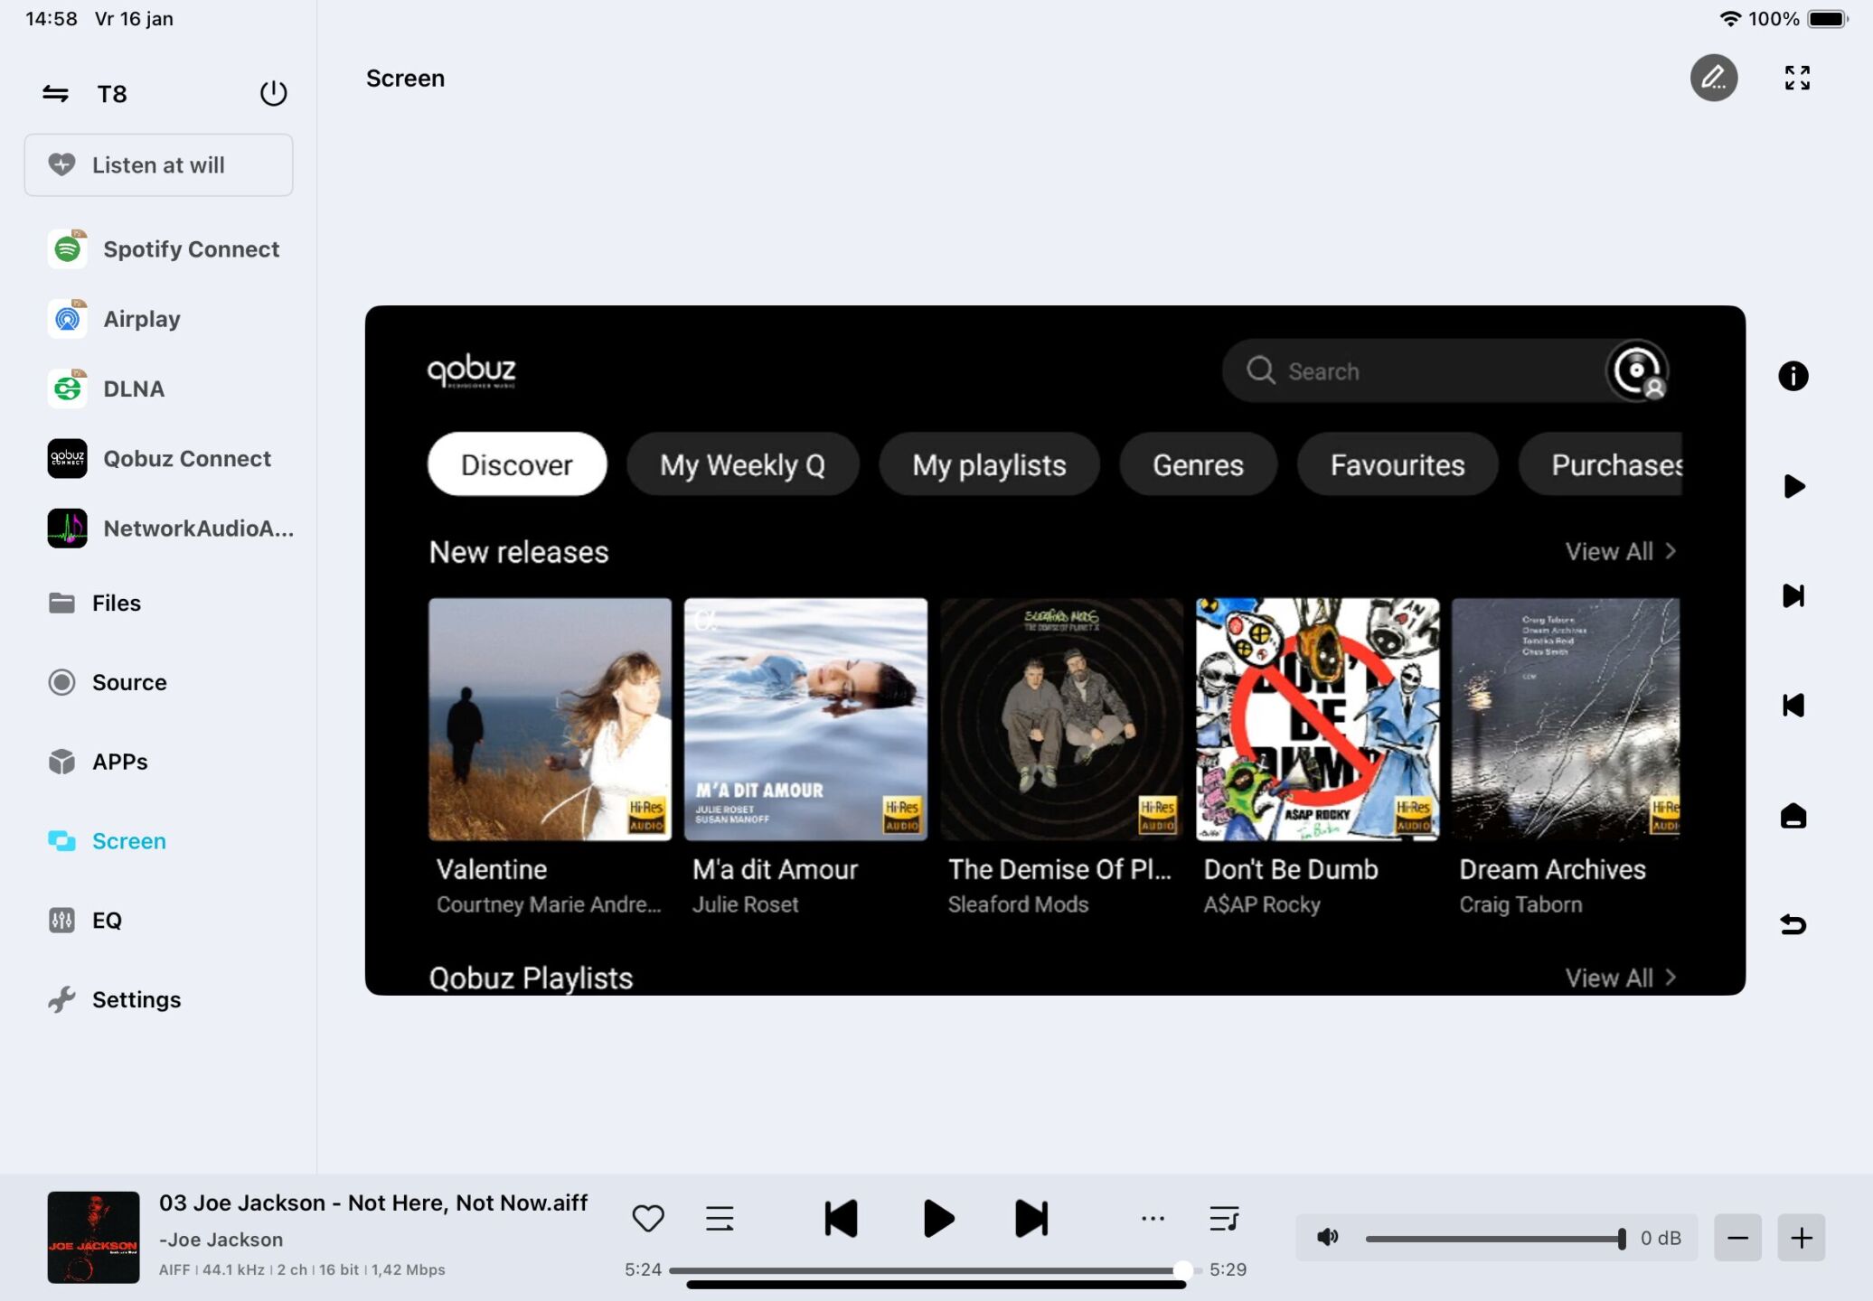Select Spotify Connect in the sidebar

(164, 248)
